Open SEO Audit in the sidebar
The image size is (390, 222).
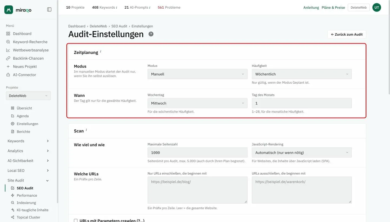click(25, 188)
